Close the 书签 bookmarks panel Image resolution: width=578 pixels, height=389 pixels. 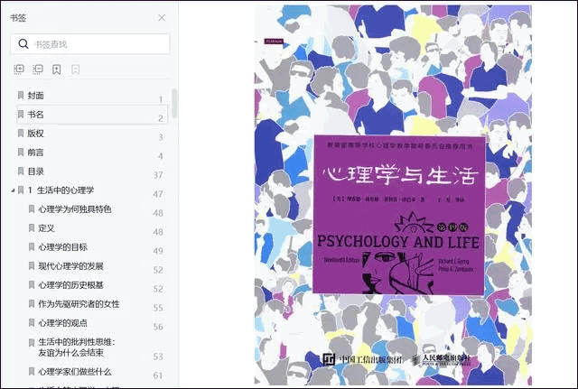tap(162, 18)
